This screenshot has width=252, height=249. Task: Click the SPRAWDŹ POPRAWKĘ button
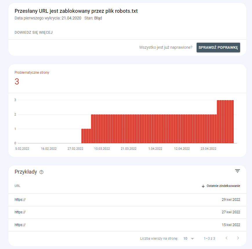pyautogui.click(x=218, y=47)
